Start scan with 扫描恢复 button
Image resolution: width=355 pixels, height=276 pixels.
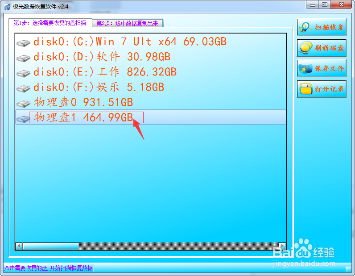pos(322,27)
